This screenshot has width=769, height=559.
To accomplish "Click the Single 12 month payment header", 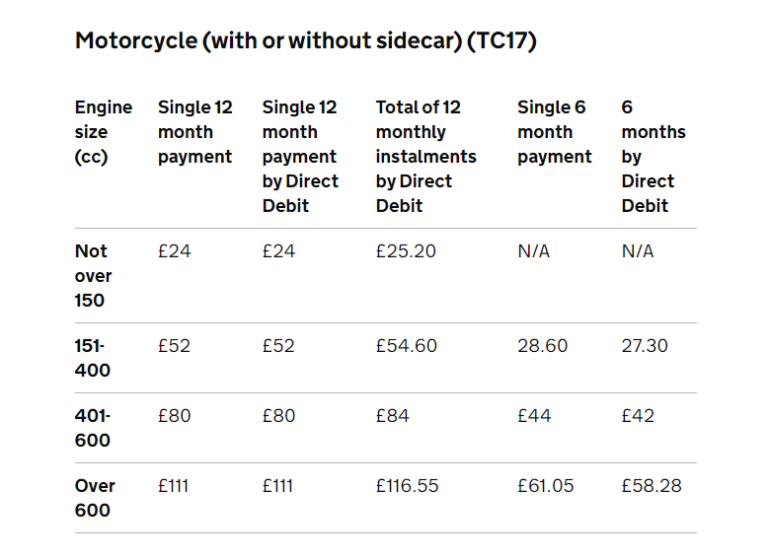I will pyautogui.click(x=195, y=132).
